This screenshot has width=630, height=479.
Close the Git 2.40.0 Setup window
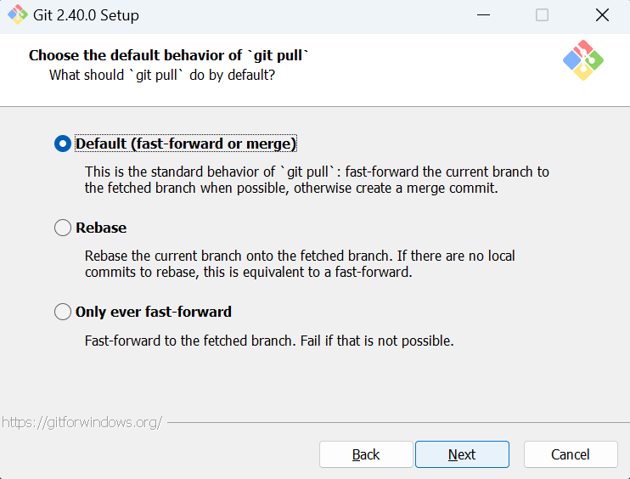click(x=602, y=15)
